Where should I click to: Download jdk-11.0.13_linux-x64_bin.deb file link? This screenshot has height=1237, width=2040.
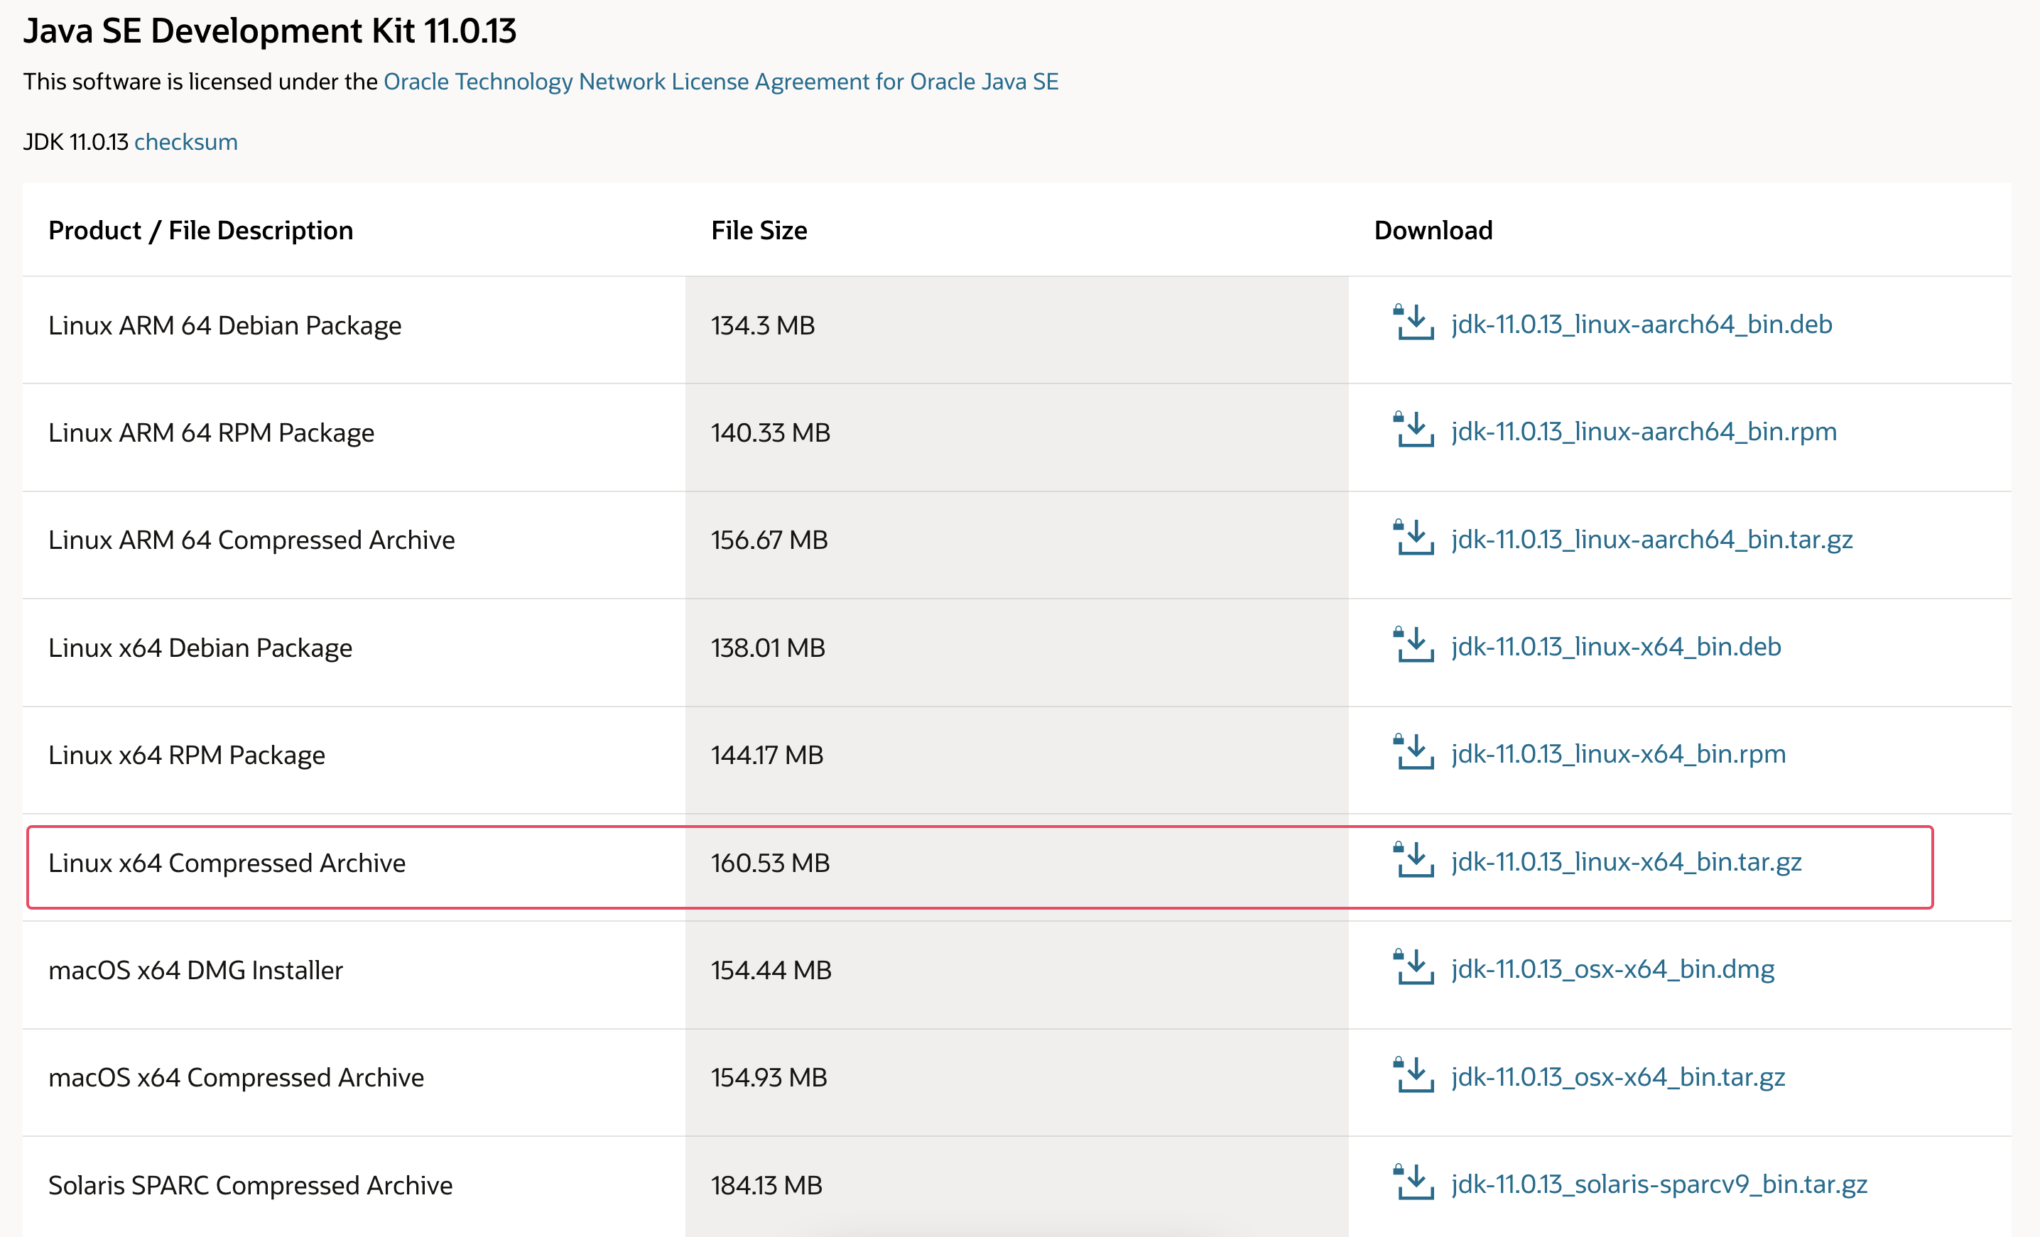[1615, 647]
